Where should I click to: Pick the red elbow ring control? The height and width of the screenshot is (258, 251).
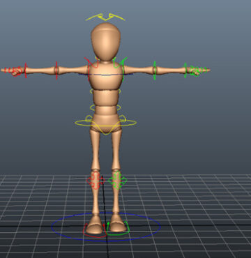point(56,70)
